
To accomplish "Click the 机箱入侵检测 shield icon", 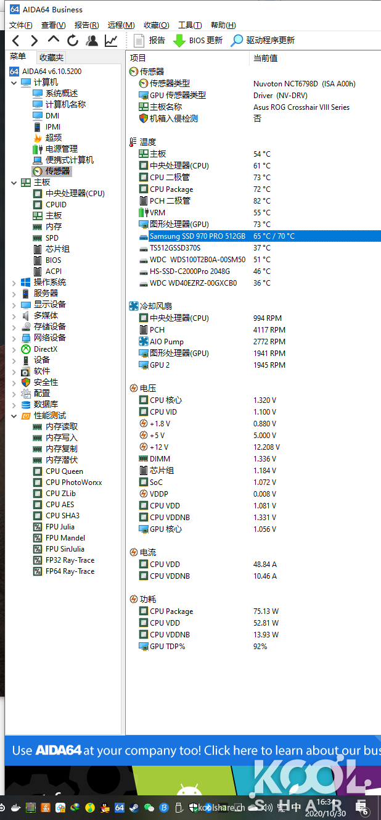I will click(x=144, y=118).
